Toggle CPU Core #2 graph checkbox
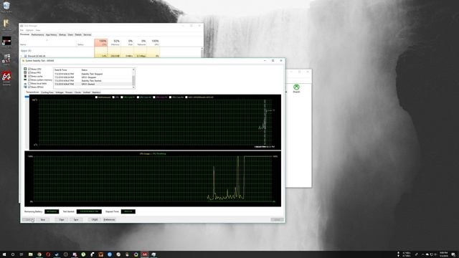459x258 pixels. (x=138, y=97)
